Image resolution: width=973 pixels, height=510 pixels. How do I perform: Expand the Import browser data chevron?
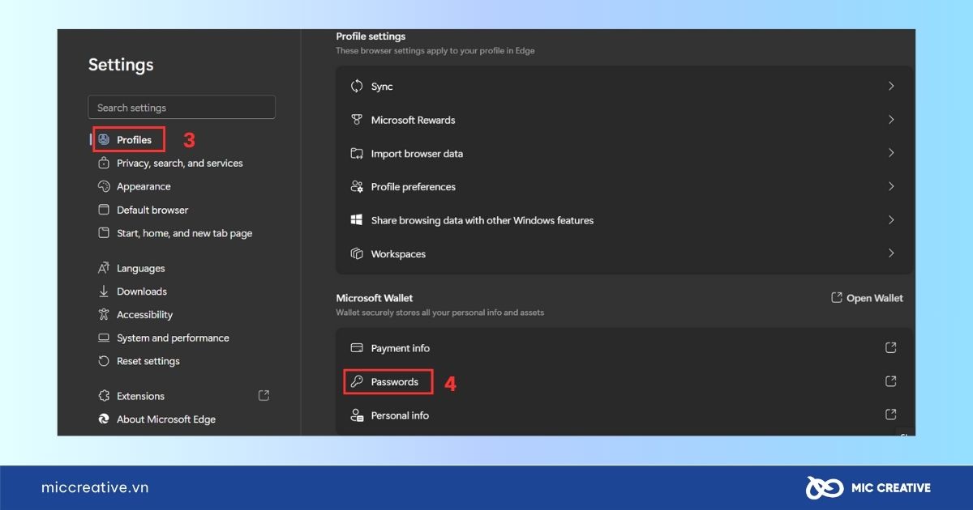(x=891, y=153)
